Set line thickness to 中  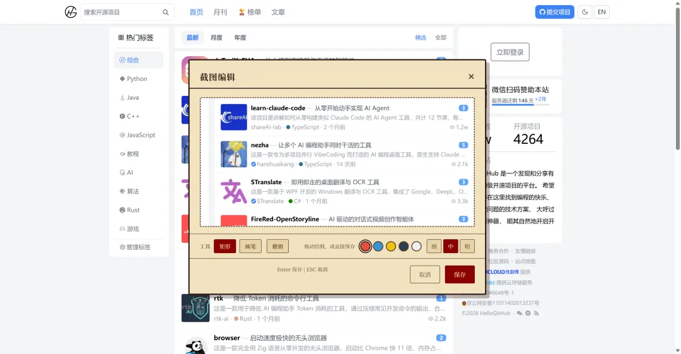point(450,246)
